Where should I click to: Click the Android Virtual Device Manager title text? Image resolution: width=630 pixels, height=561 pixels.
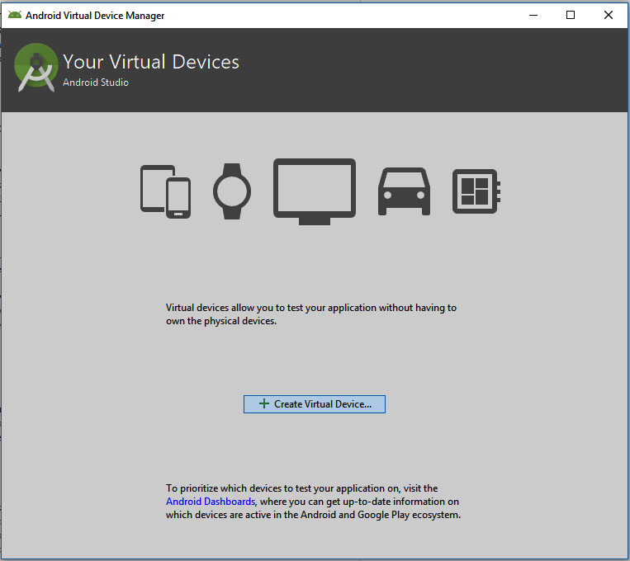[x=95, y=16]
